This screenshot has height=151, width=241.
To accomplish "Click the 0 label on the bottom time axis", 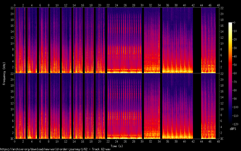I will (15, 141).
